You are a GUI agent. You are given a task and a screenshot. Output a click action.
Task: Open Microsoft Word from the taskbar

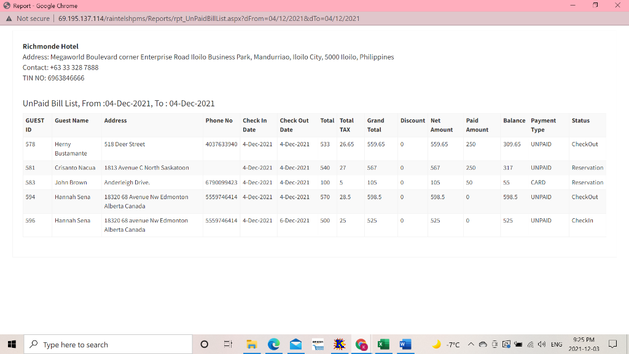(405, 344)
